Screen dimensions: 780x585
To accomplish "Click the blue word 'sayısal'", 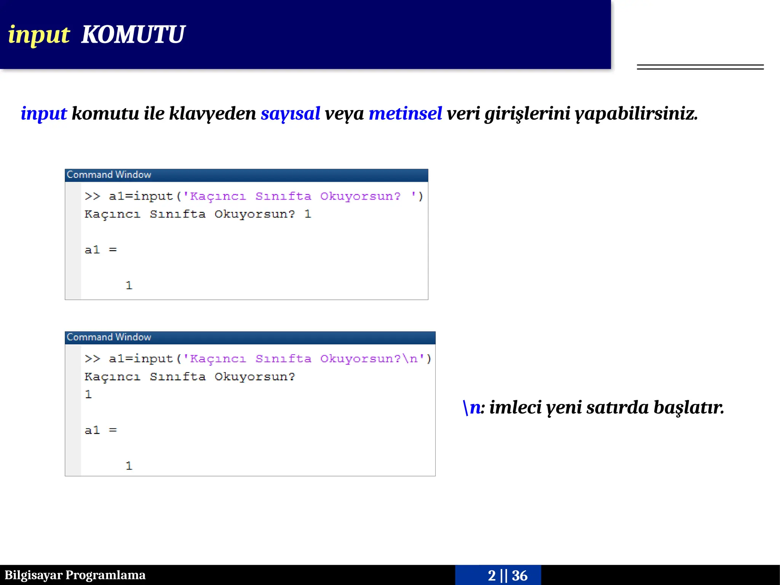I will pyautogui.click(x=290, y=113).
